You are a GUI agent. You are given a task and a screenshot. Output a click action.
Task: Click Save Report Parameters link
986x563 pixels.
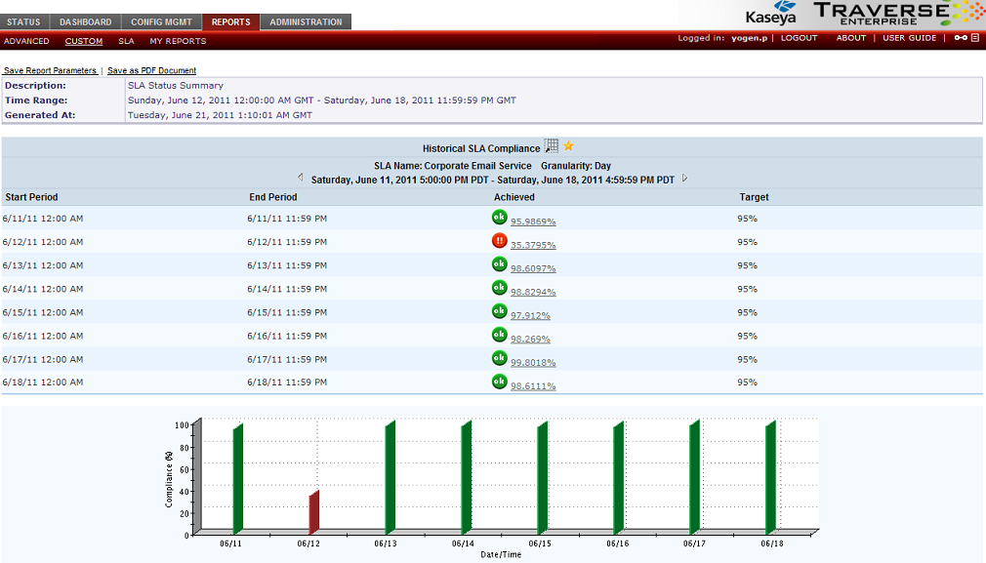50,70
